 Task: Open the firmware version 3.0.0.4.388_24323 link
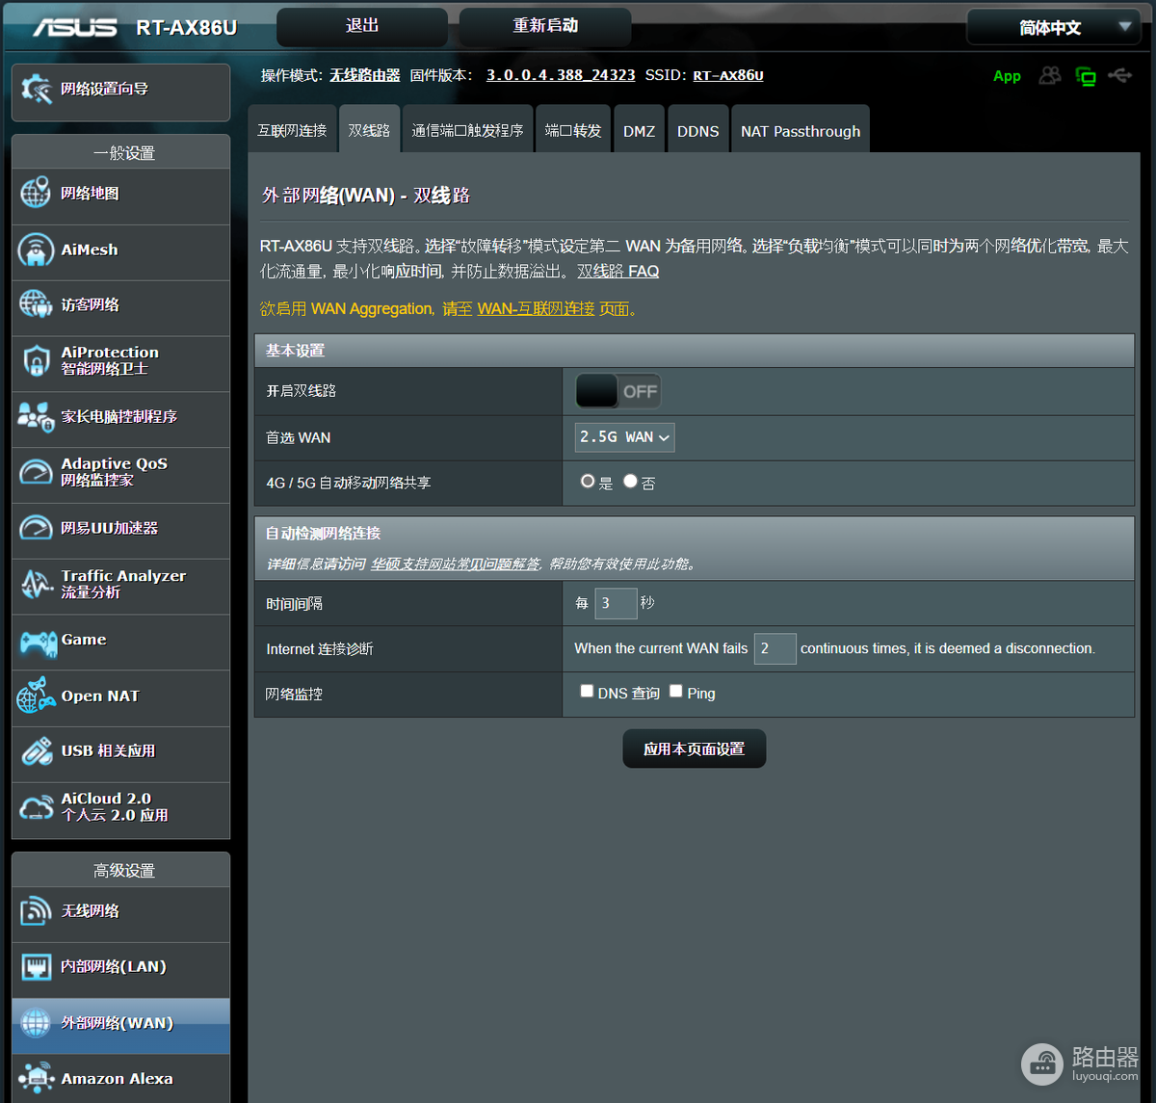coord(561,75)
